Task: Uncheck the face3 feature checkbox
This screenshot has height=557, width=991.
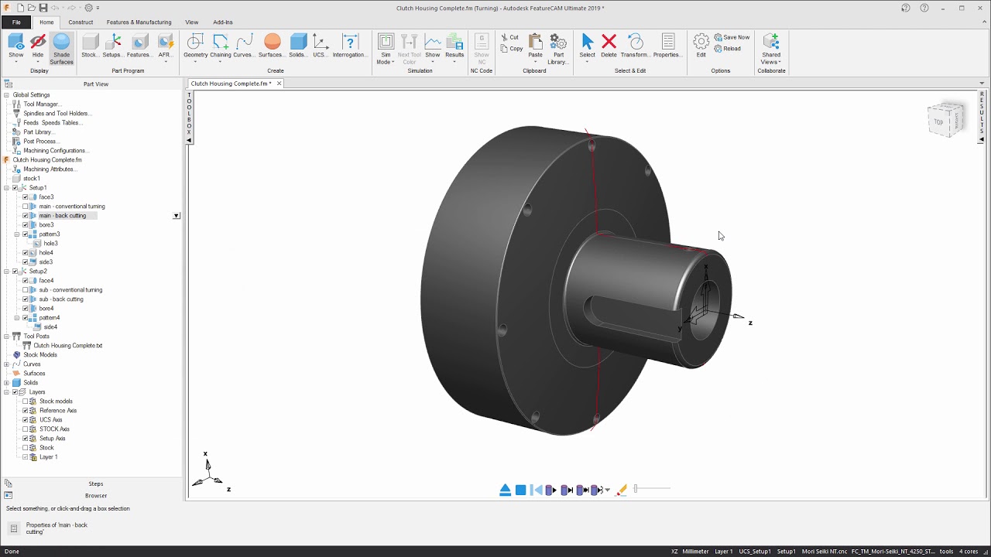Action: coord(26,197)
